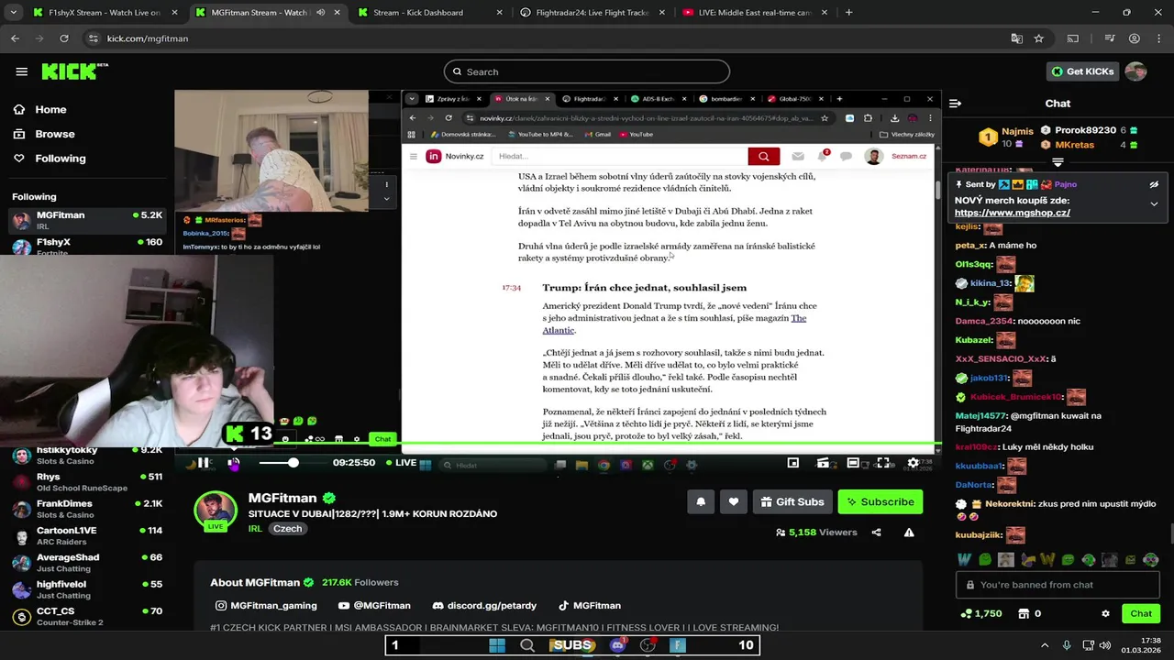Viewport: 1174px width, 660px height.
Task: Click the KICK logo
Action: [74, 71]
